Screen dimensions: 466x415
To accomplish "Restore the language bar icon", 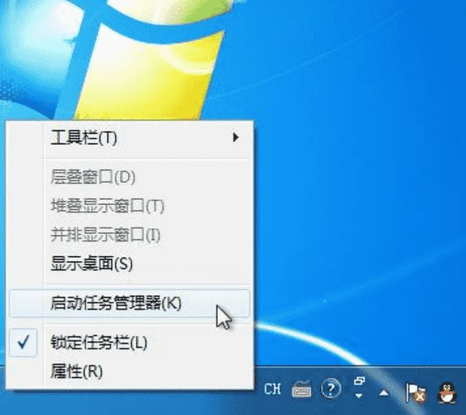I will tap(359, 381).
